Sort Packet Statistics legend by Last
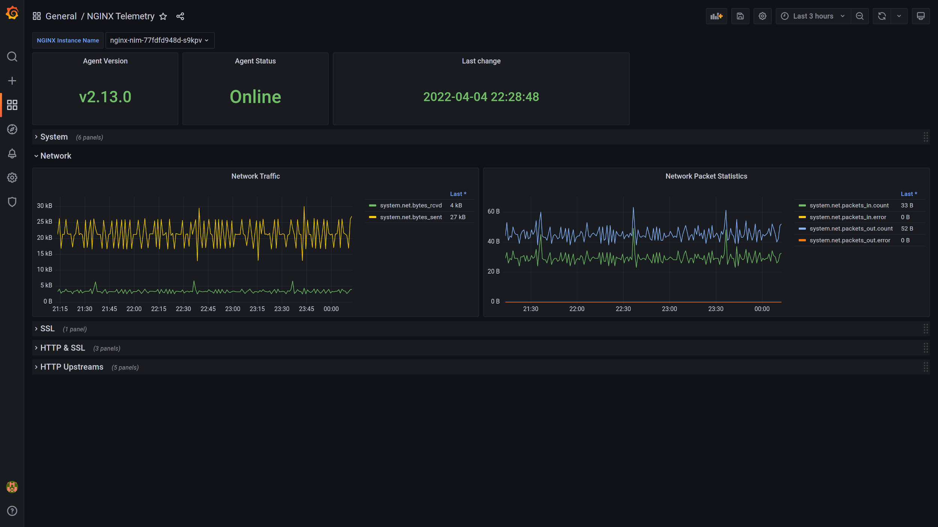Viewport: 938px width, 527px height. [x=909, y=194]
